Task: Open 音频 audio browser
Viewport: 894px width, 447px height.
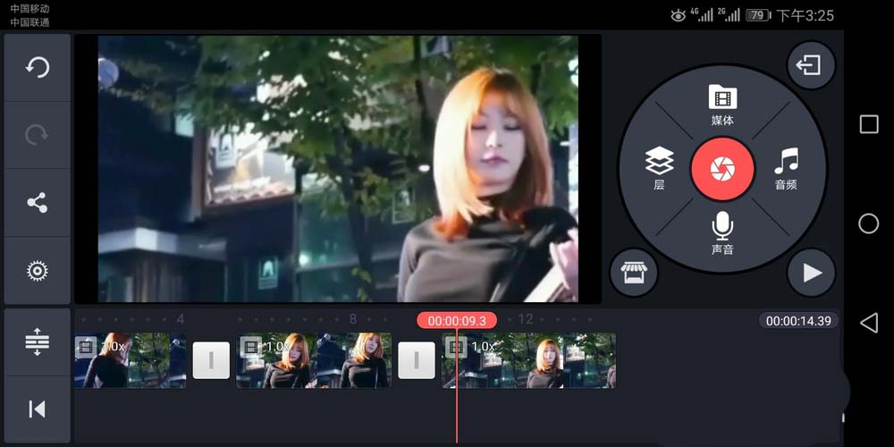Action: coord(786,168)
